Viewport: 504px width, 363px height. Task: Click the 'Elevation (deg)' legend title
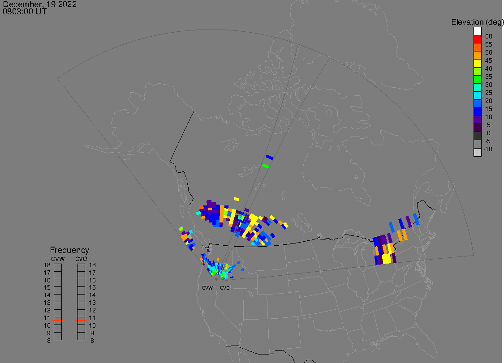coord(477,22)
